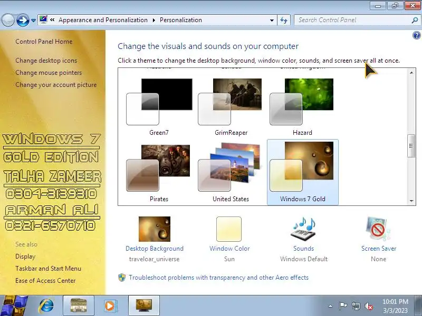Click the magnifier search icon
Image resolution: width=422 pixels, height=316 pixels.
coord(415,20)
